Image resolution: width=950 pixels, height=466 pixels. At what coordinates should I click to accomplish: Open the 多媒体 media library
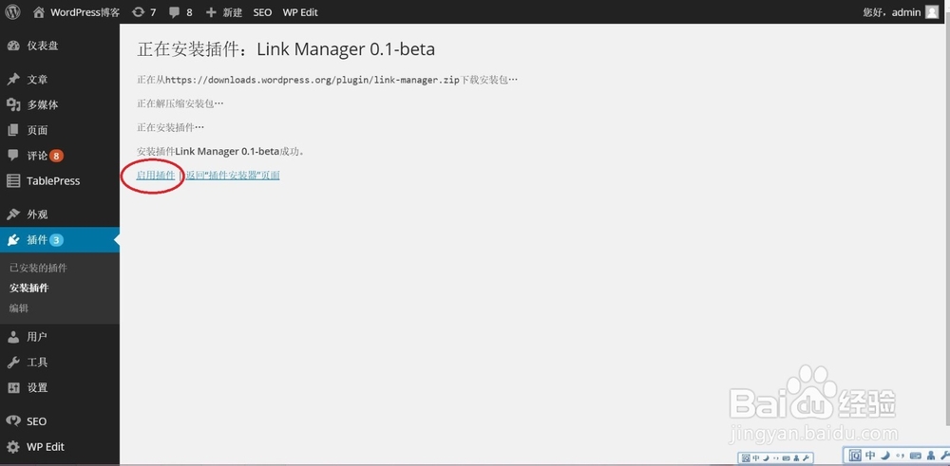(43, 105)
